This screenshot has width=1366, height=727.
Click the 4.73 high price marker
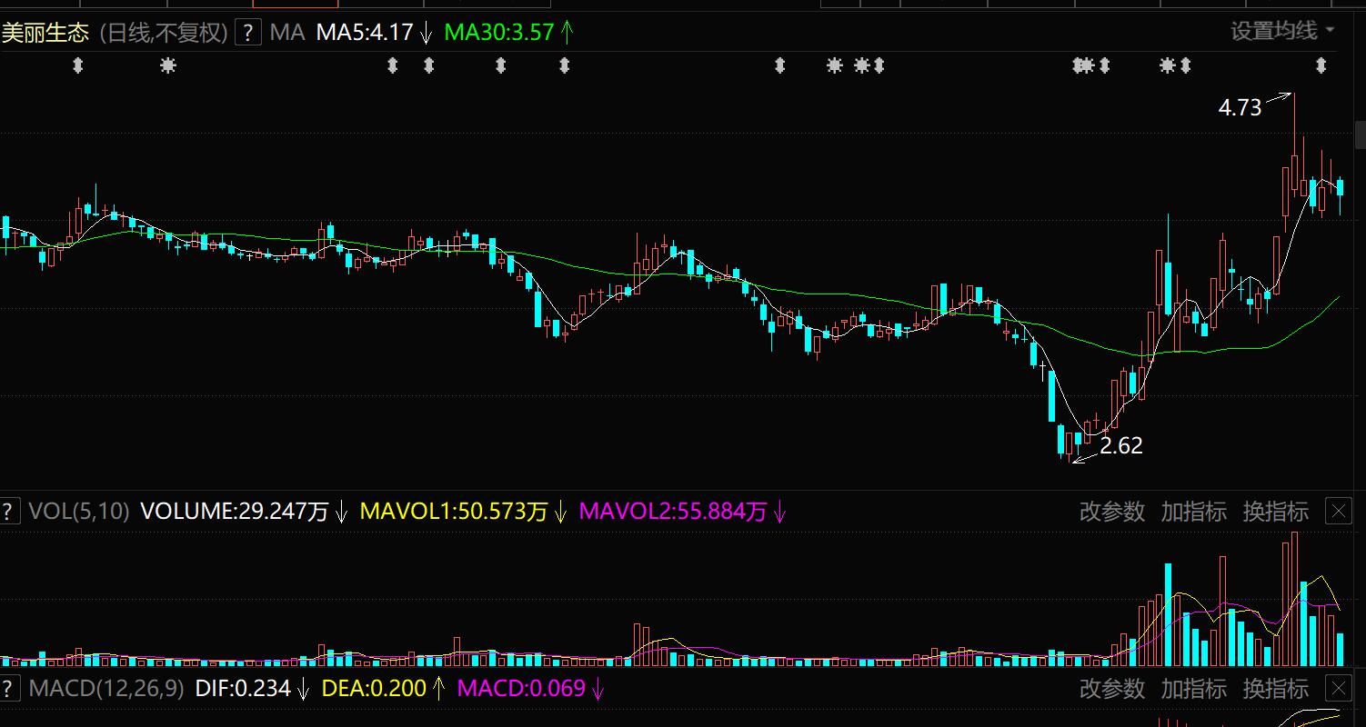tap(1240, 108)
